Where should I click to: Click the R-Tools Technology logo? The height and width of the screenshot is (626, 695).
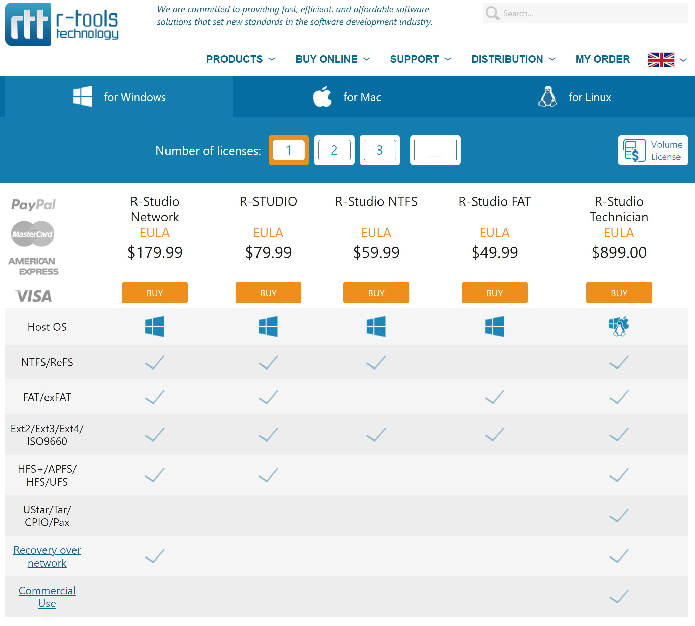(x=62, y=24)
